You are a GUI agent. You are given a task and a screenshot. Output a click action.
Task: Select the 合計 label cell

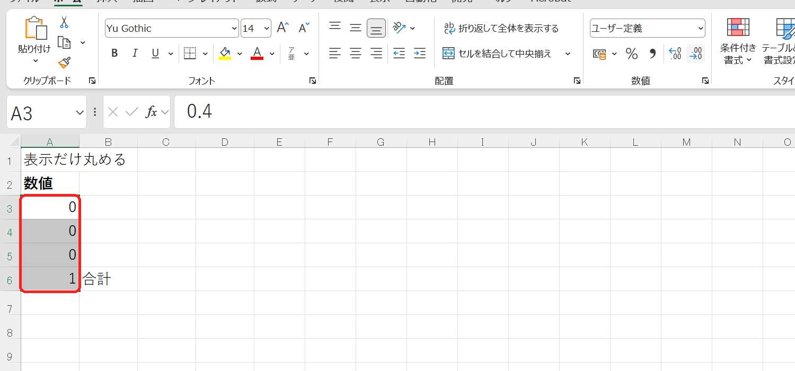(108, 279)
